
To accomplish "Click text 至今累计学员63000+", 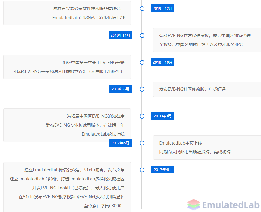I will click(x=104, y=206).
